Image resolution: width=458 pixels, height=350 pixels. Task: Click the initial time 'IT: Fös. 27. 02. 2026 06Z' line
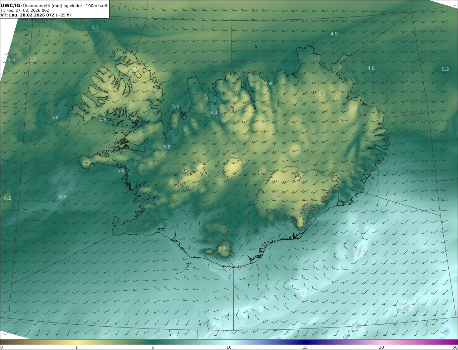pyautogui.click(x=25, y=10)
